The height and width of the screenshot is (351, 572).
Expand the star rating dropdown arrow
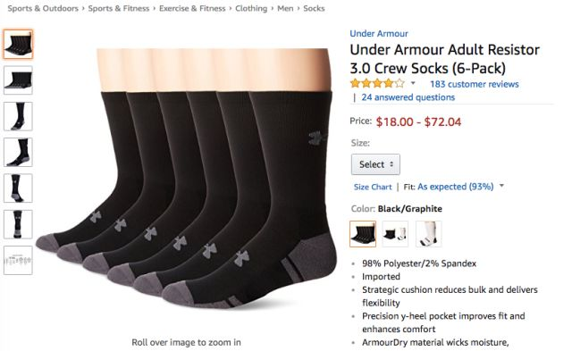tap(413, 83)
